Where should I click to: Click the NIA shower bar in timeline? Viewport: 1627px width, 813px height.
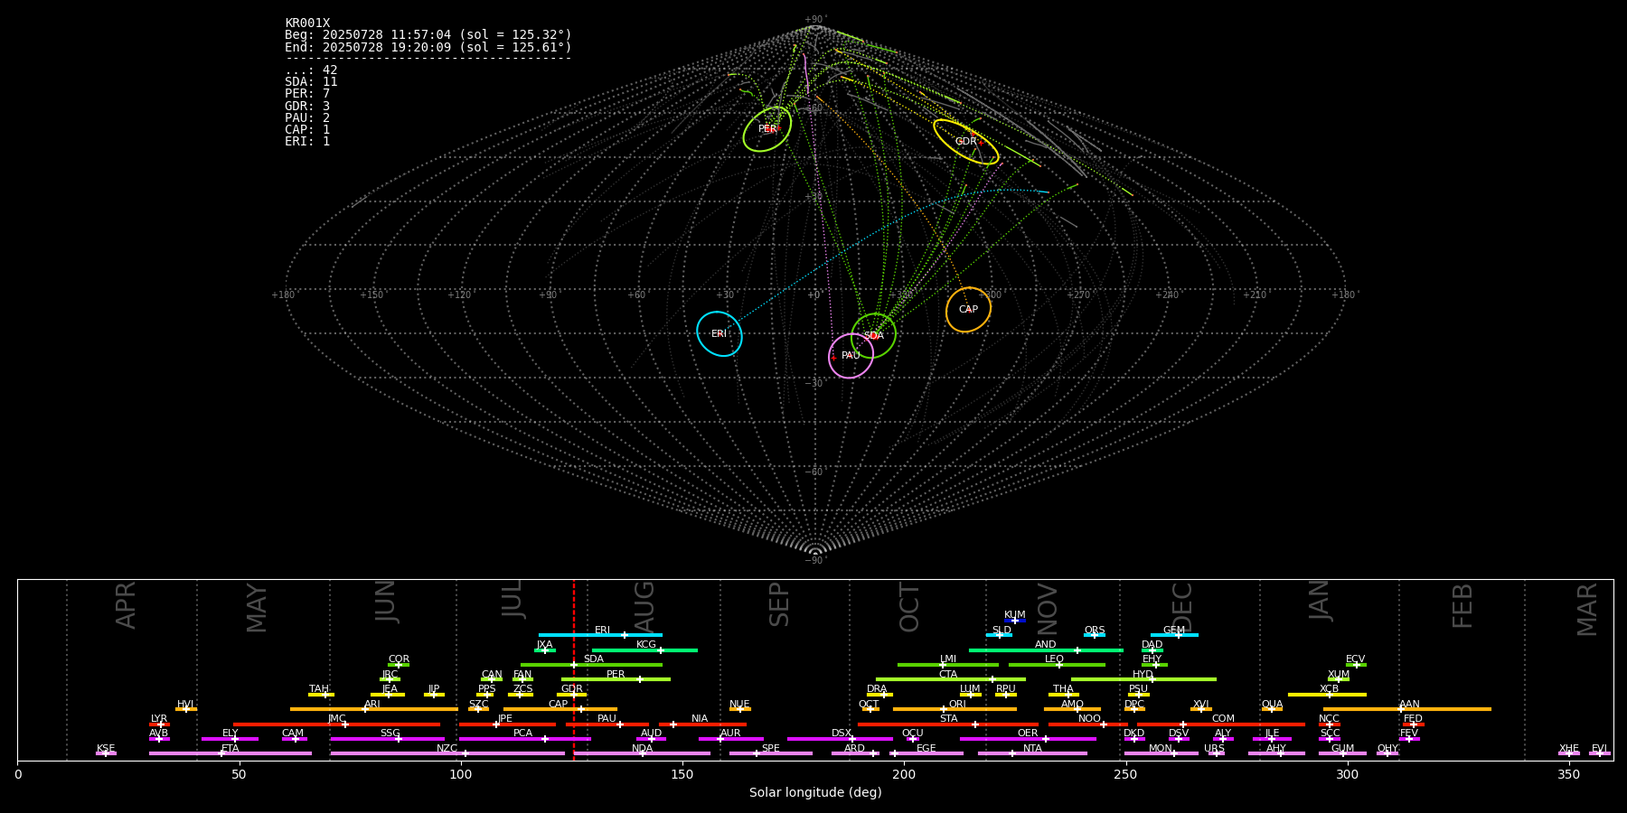pyautogui.click(x=702, y=724)
